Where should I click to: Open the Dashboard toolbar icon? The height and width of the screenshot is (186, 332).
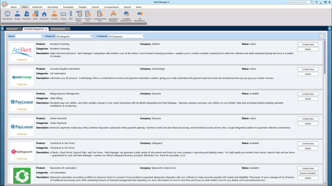(x=7, y=15)
